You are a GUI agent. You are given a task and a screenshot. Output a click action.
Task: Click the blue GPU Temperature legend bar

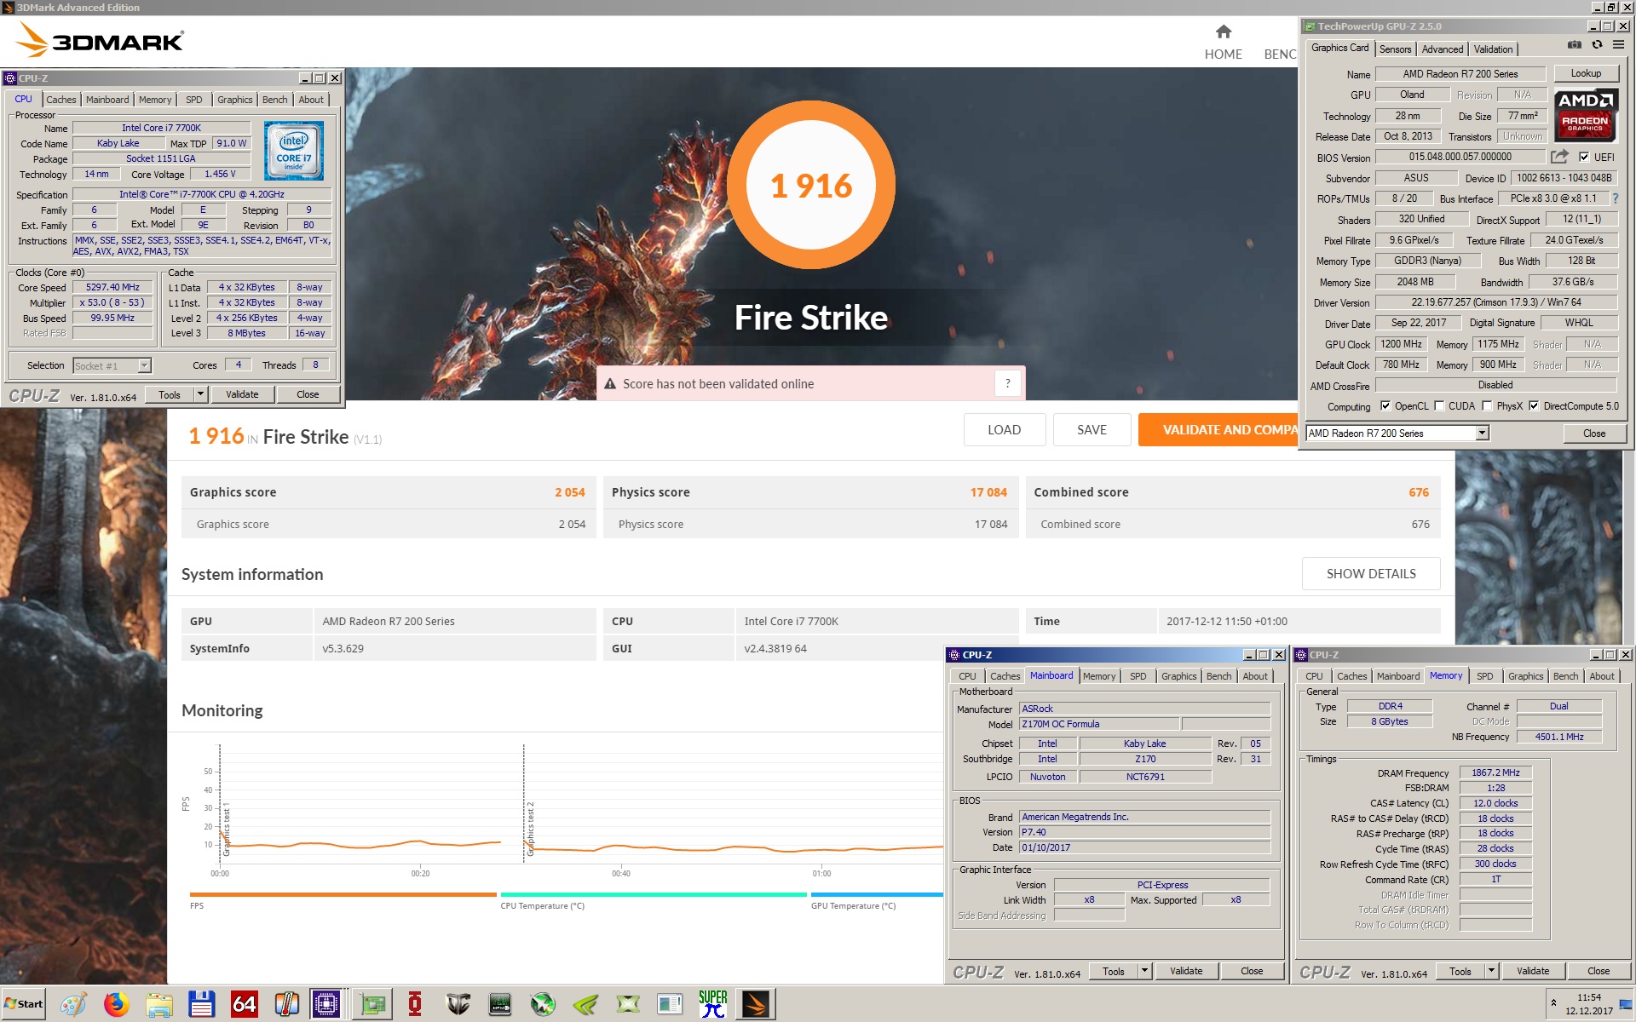tap(878, 894)
